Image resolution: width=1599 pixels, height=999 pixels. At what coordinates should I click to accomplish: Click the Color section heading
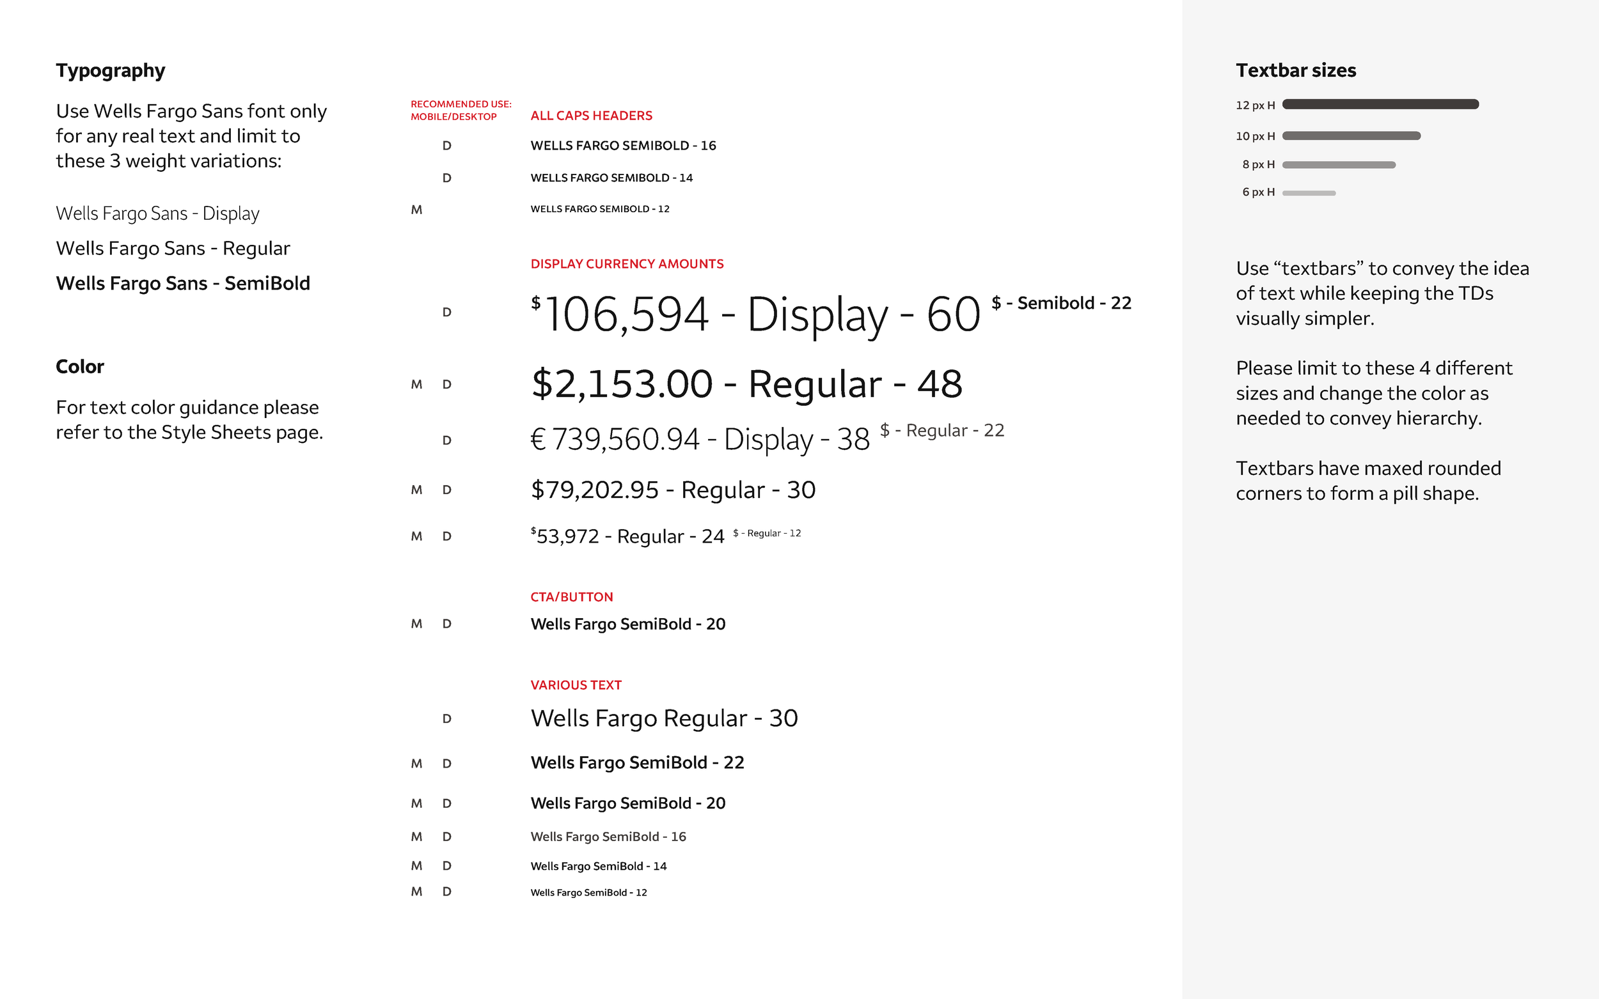pos(79,367)
